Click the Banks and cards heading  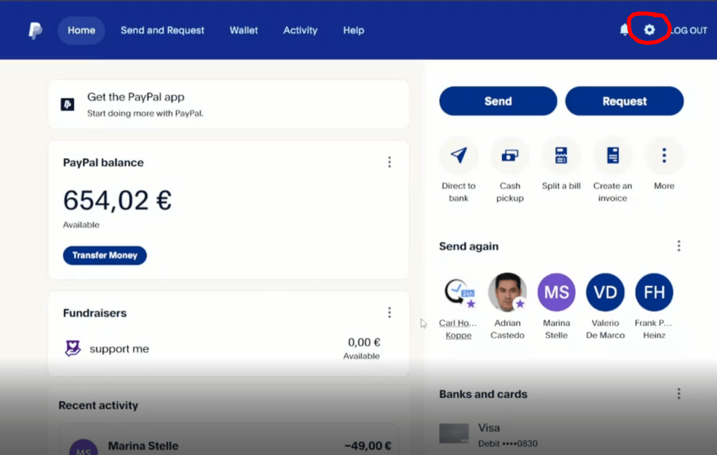tap(483, 394)
